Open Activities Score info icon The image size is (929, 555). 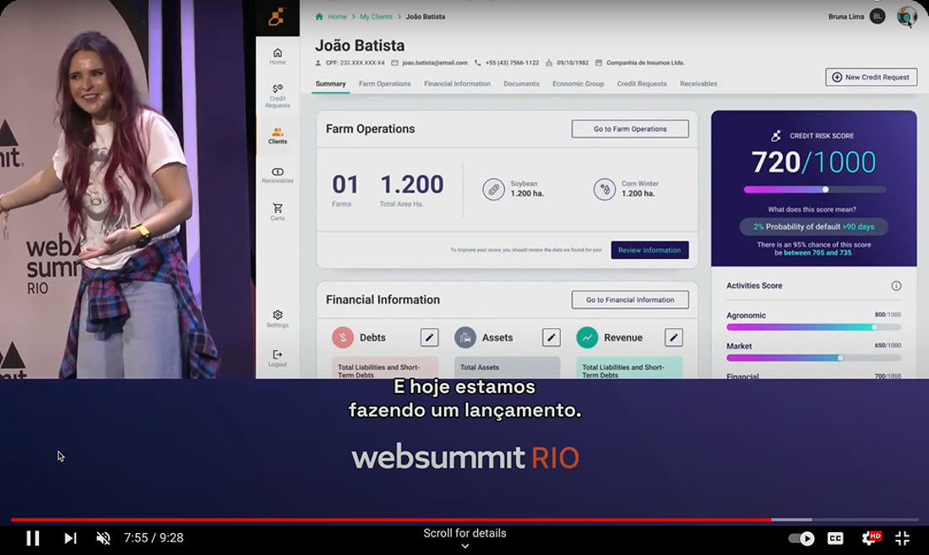896,286
